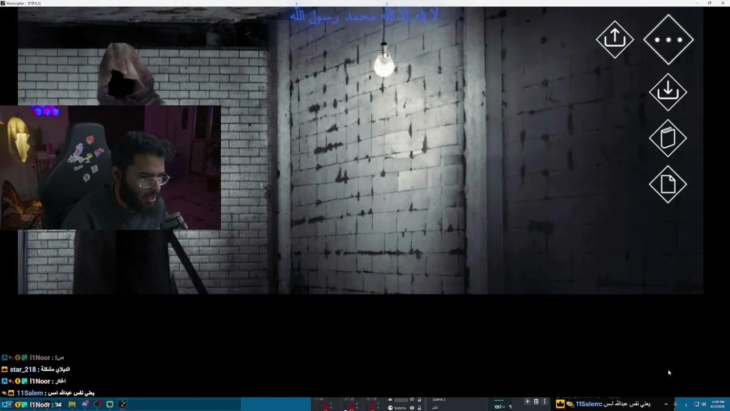Open Discord from the taskbar
This screenshot has height=411, width=730.
coord(84,404)
